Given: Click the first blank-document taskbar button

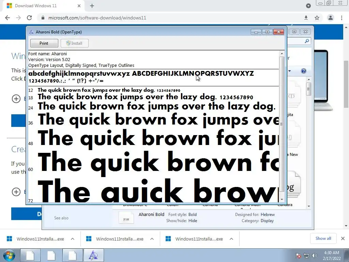Looking at the screenshot, I should pos(30,255).
